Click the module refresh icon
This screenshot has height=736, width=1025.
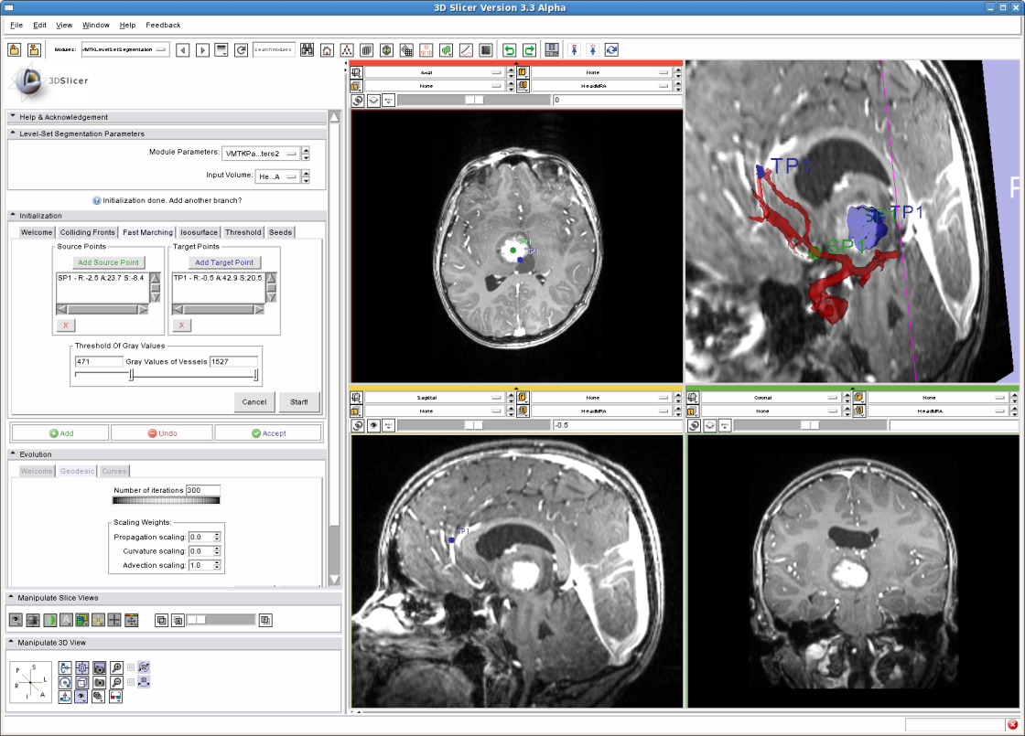click(242, 50)
